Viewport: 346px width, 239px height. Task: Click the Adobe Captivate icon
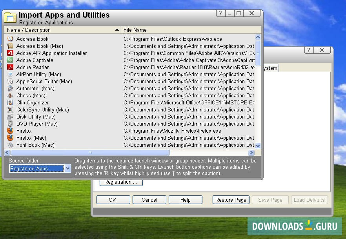(10, 60)
